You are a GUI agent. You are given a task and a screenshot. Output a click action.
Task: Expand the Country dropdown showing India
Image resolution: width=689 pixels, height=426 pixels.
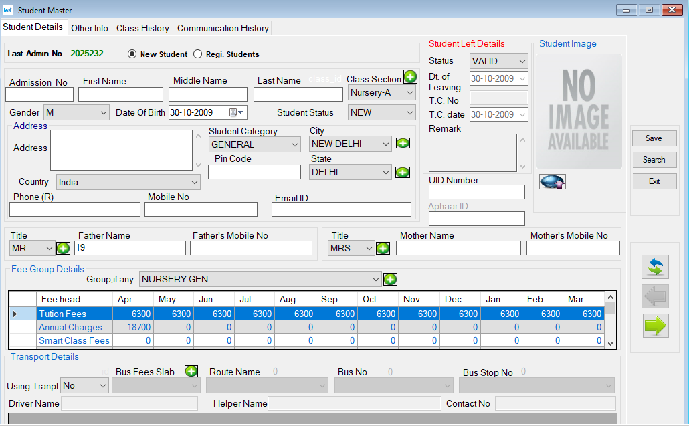(x=194, y=182)
